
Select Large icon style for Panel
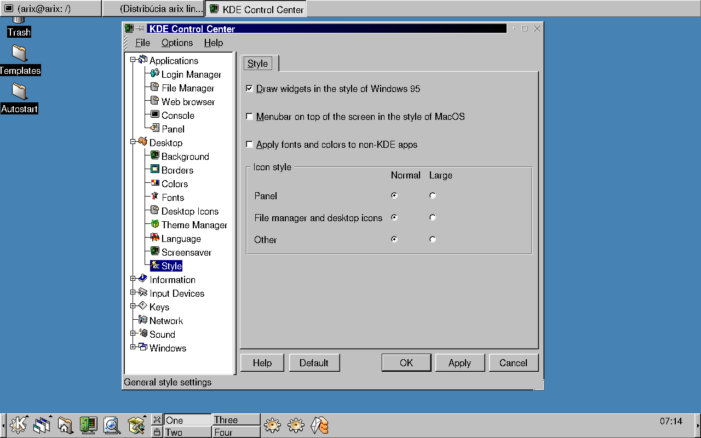(x=433, y=195)
